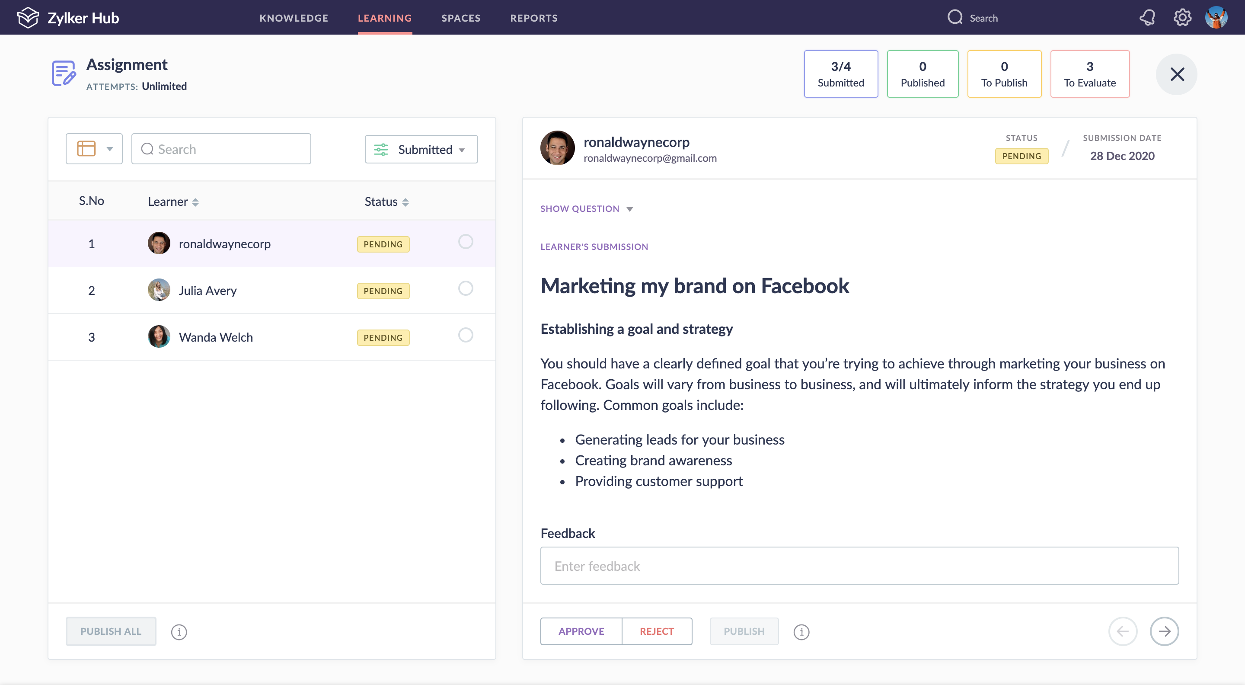Click the Approve button

pos(581,631)
